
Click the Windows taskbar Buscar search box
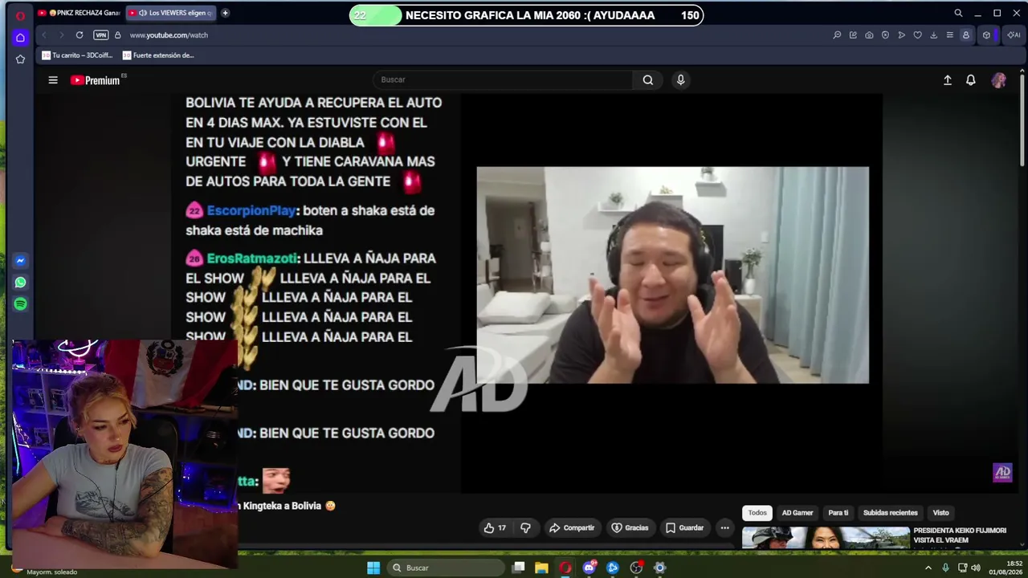[x=444, y=568]
